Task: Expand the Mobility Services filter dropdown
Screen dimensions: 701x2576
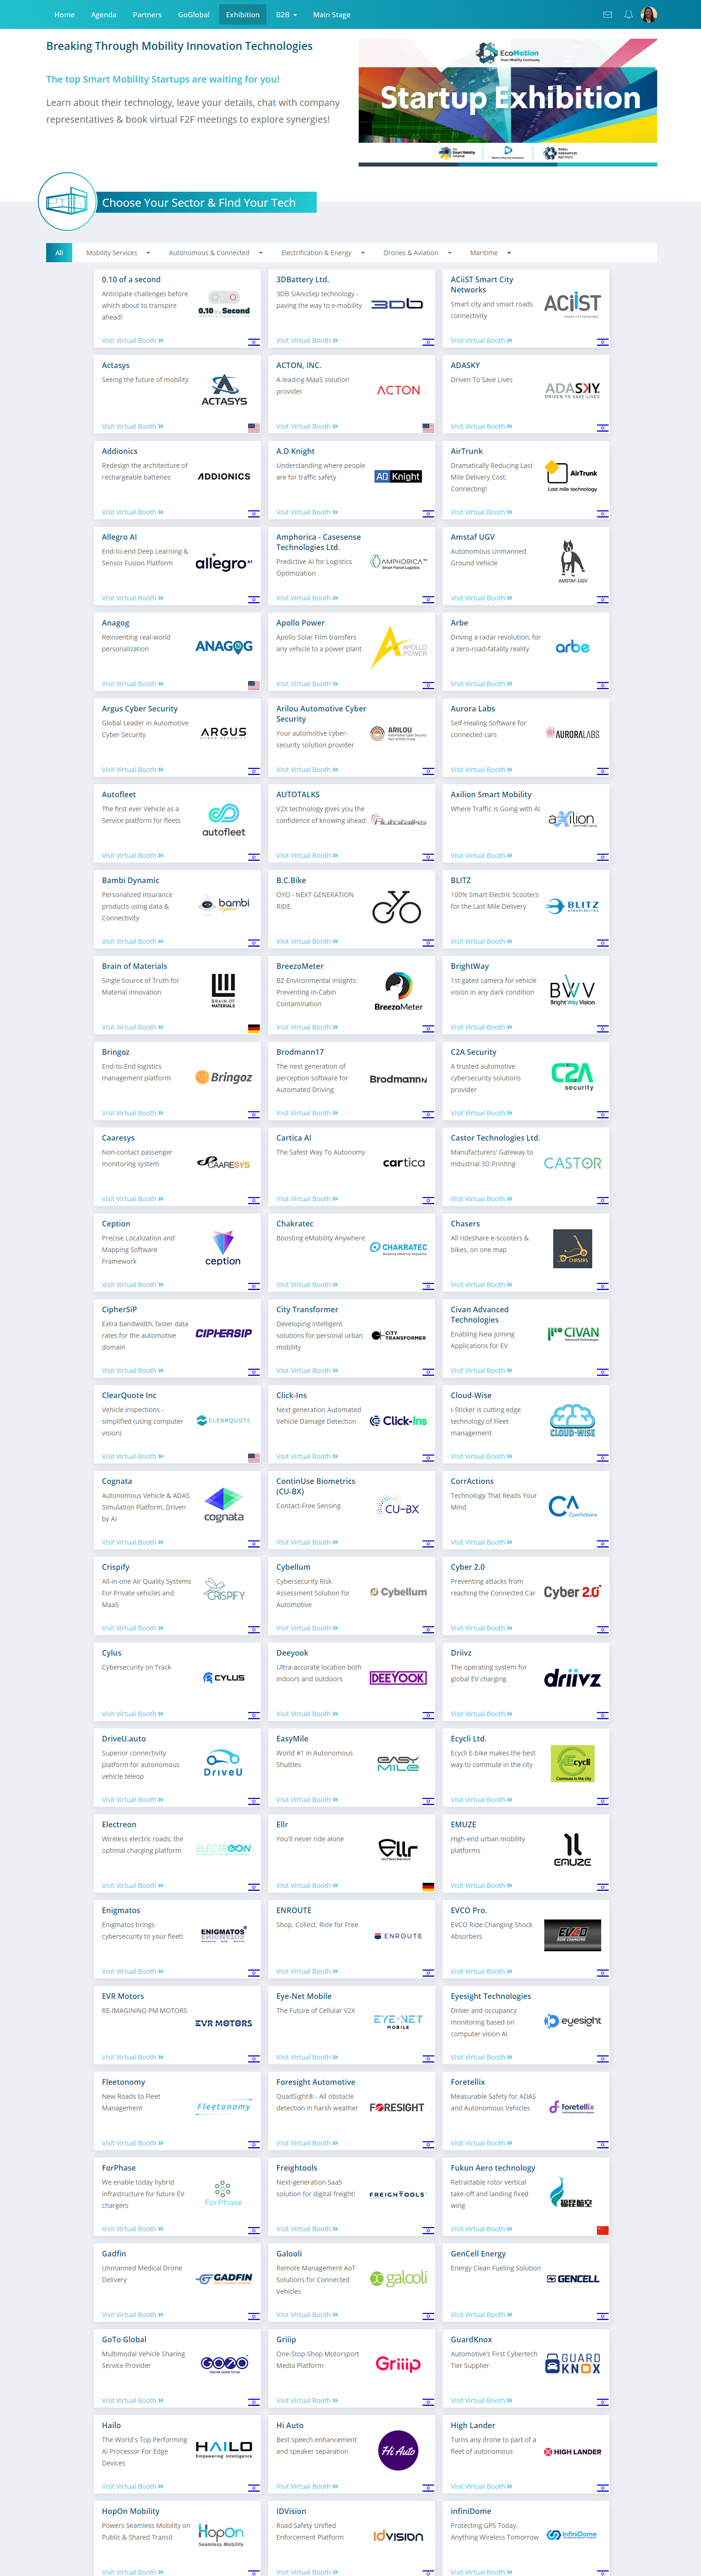Action: coord(118,253)
